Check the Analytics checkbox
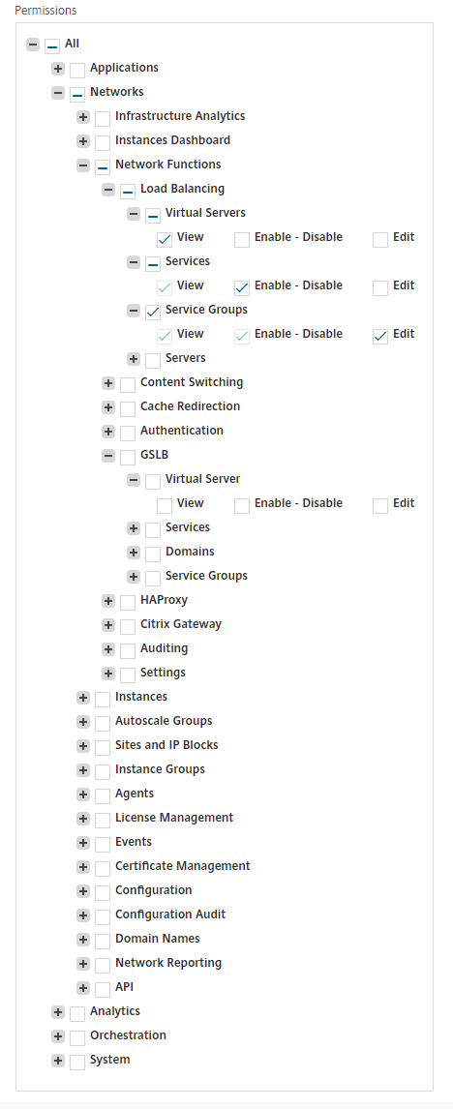Image resolution: width=453 pixels, height=1109 pixels. click(x=77, y=1014)
